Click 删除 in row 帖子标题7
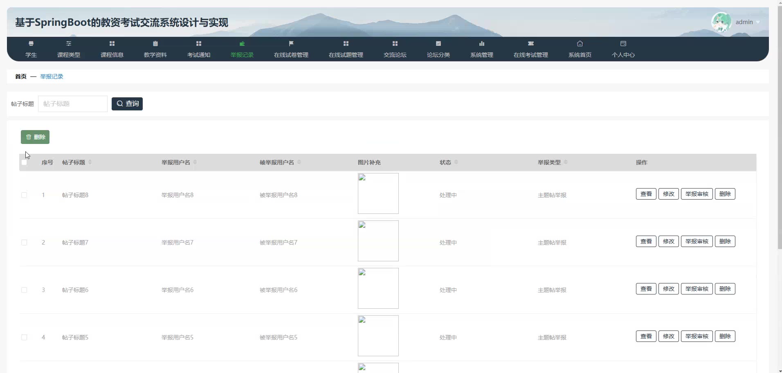Screen dimensions: 782x373 click(x=725, y=241)
